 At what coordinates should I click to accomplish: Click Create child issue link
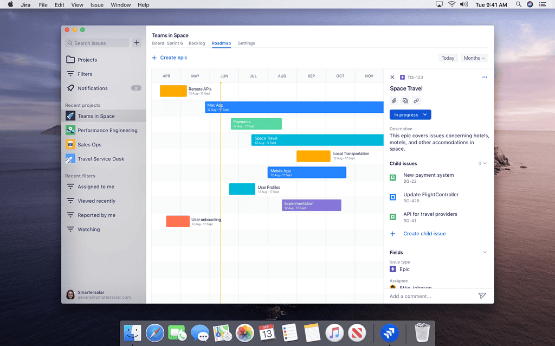[x=424, y=234]
